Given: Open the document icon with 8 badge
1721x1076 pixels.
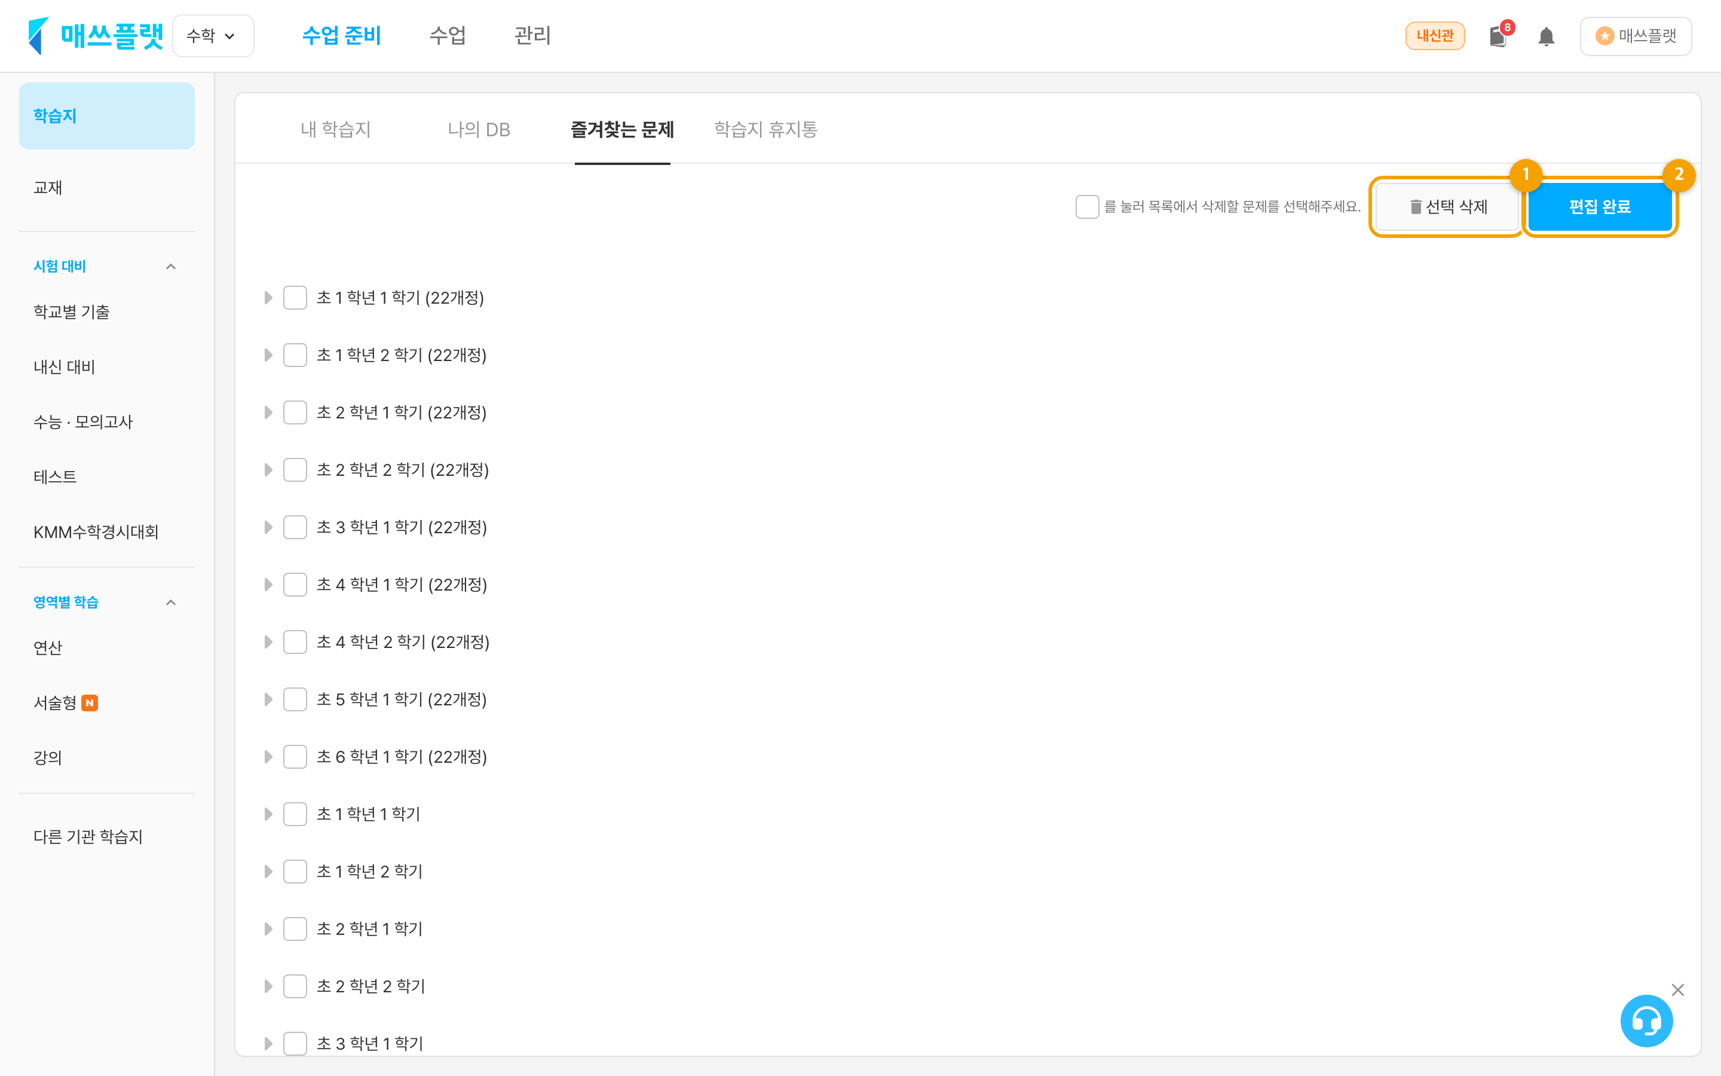Looking at the screenshot, I should tap(1499, 36).
